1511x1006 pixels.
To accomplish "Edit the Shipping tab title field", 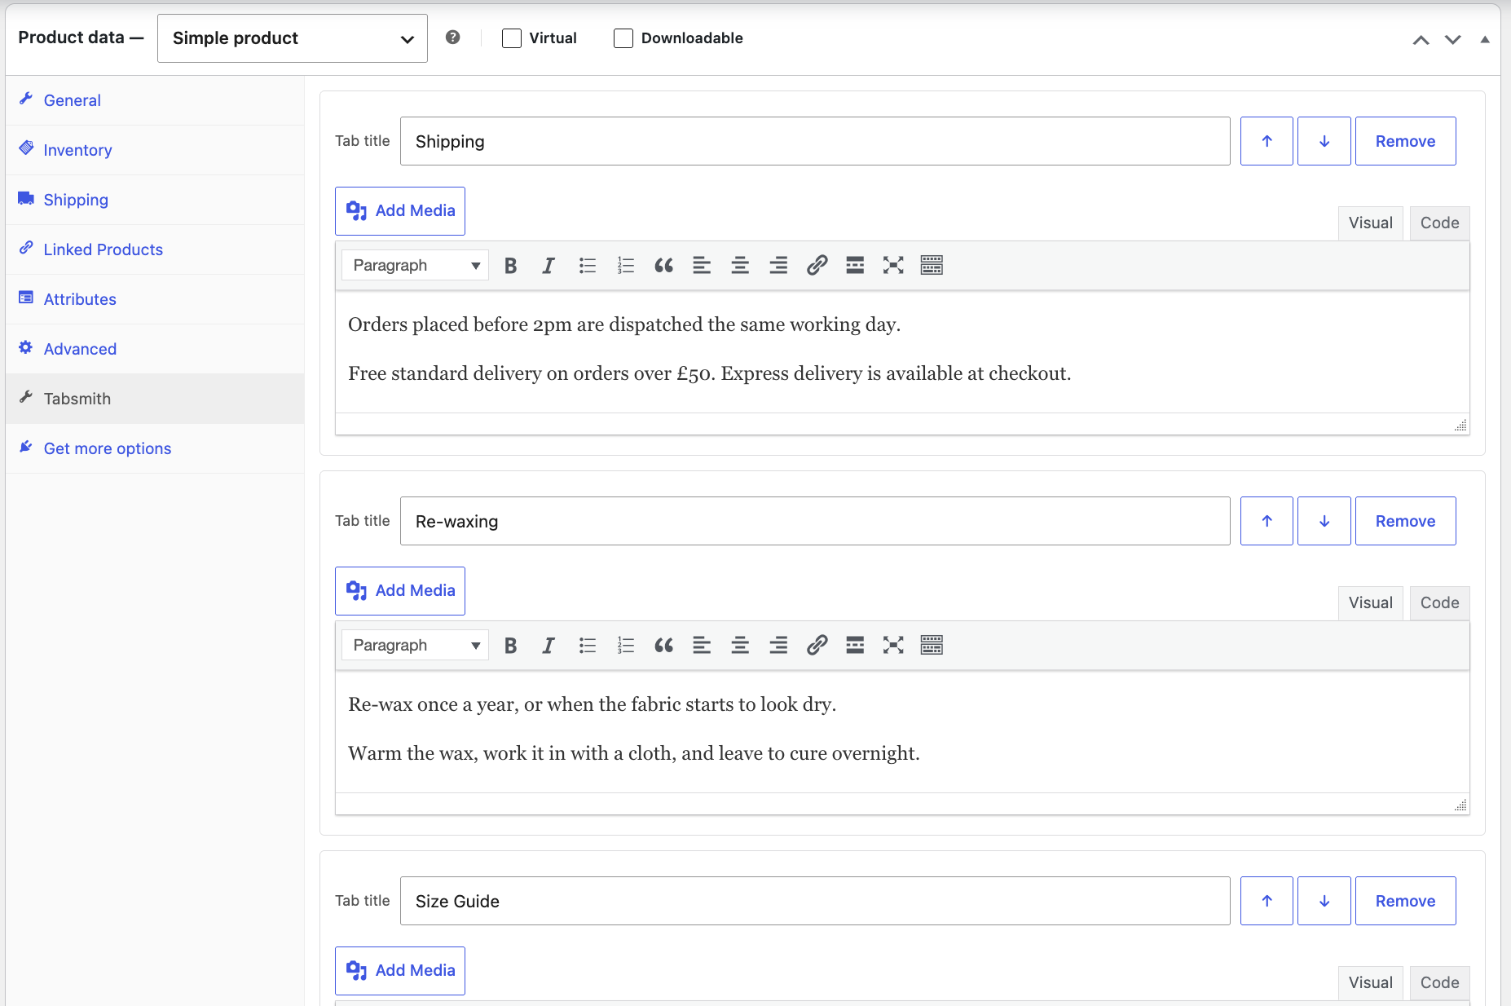I will [815, 141].
